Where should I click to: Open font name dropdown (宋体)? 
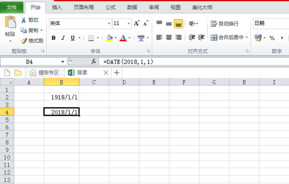click(x=109, y=24)
